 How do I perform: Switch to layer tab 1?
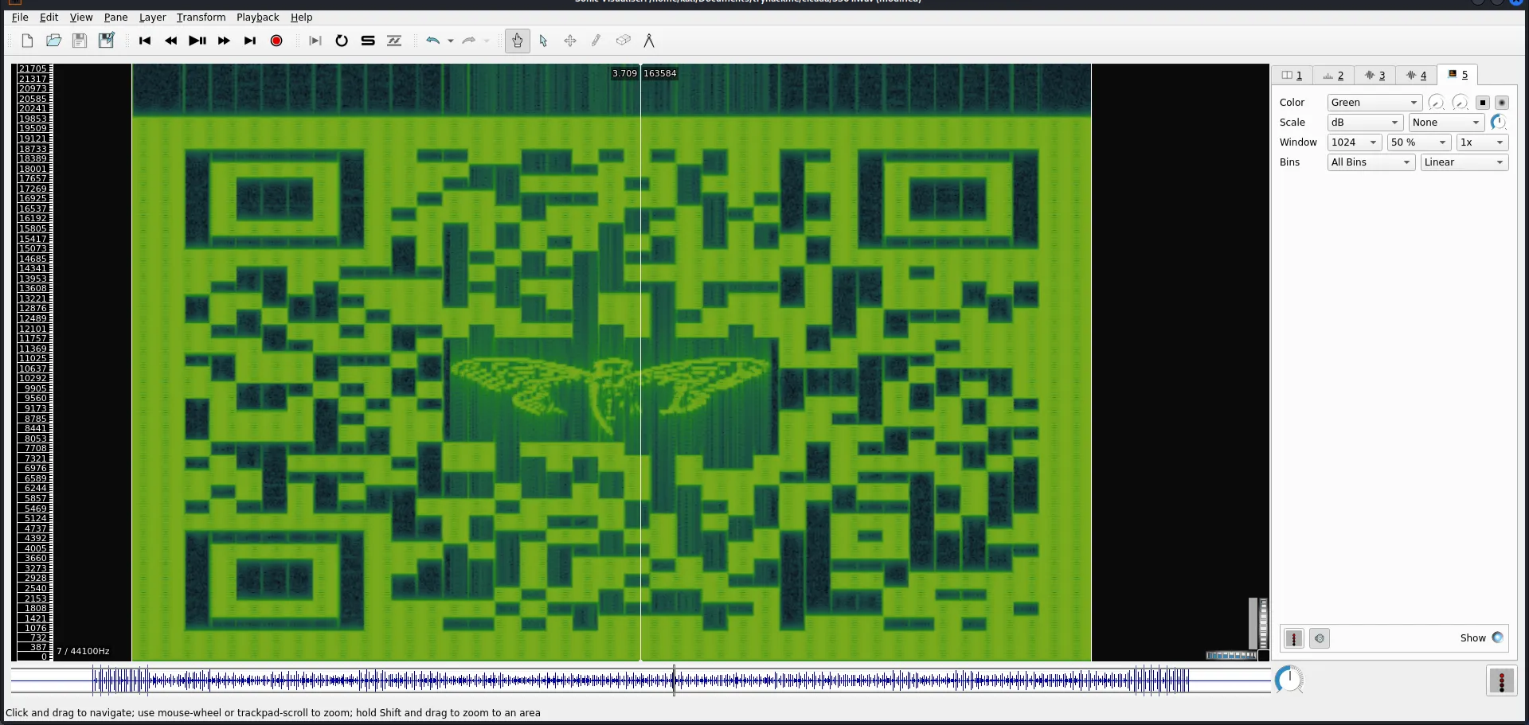coord(1292,76)
